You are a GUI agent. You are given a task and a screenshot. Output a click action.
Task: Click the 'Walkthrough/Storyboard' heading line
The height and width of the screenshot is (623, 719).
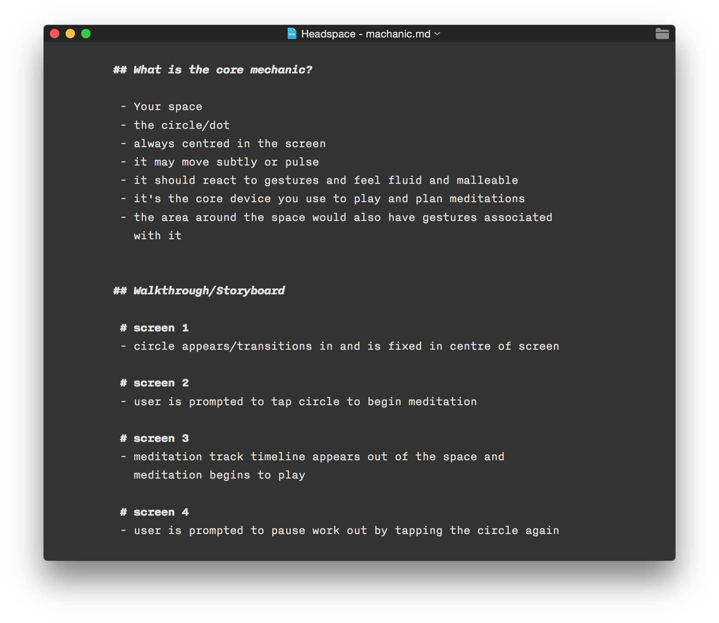[199, 291]
